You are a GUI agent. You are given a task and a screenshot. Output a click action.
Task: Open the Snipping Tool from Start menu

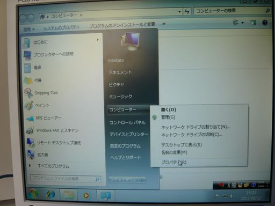(x=41, y=93)
